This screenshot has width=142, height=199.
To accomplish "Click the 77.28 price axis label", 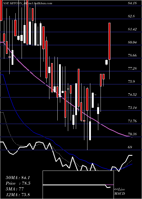I will click(132, 69).
